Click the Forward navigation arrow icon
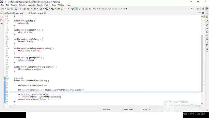The width and height of the screenshot is (209, 118). point(119,9)
